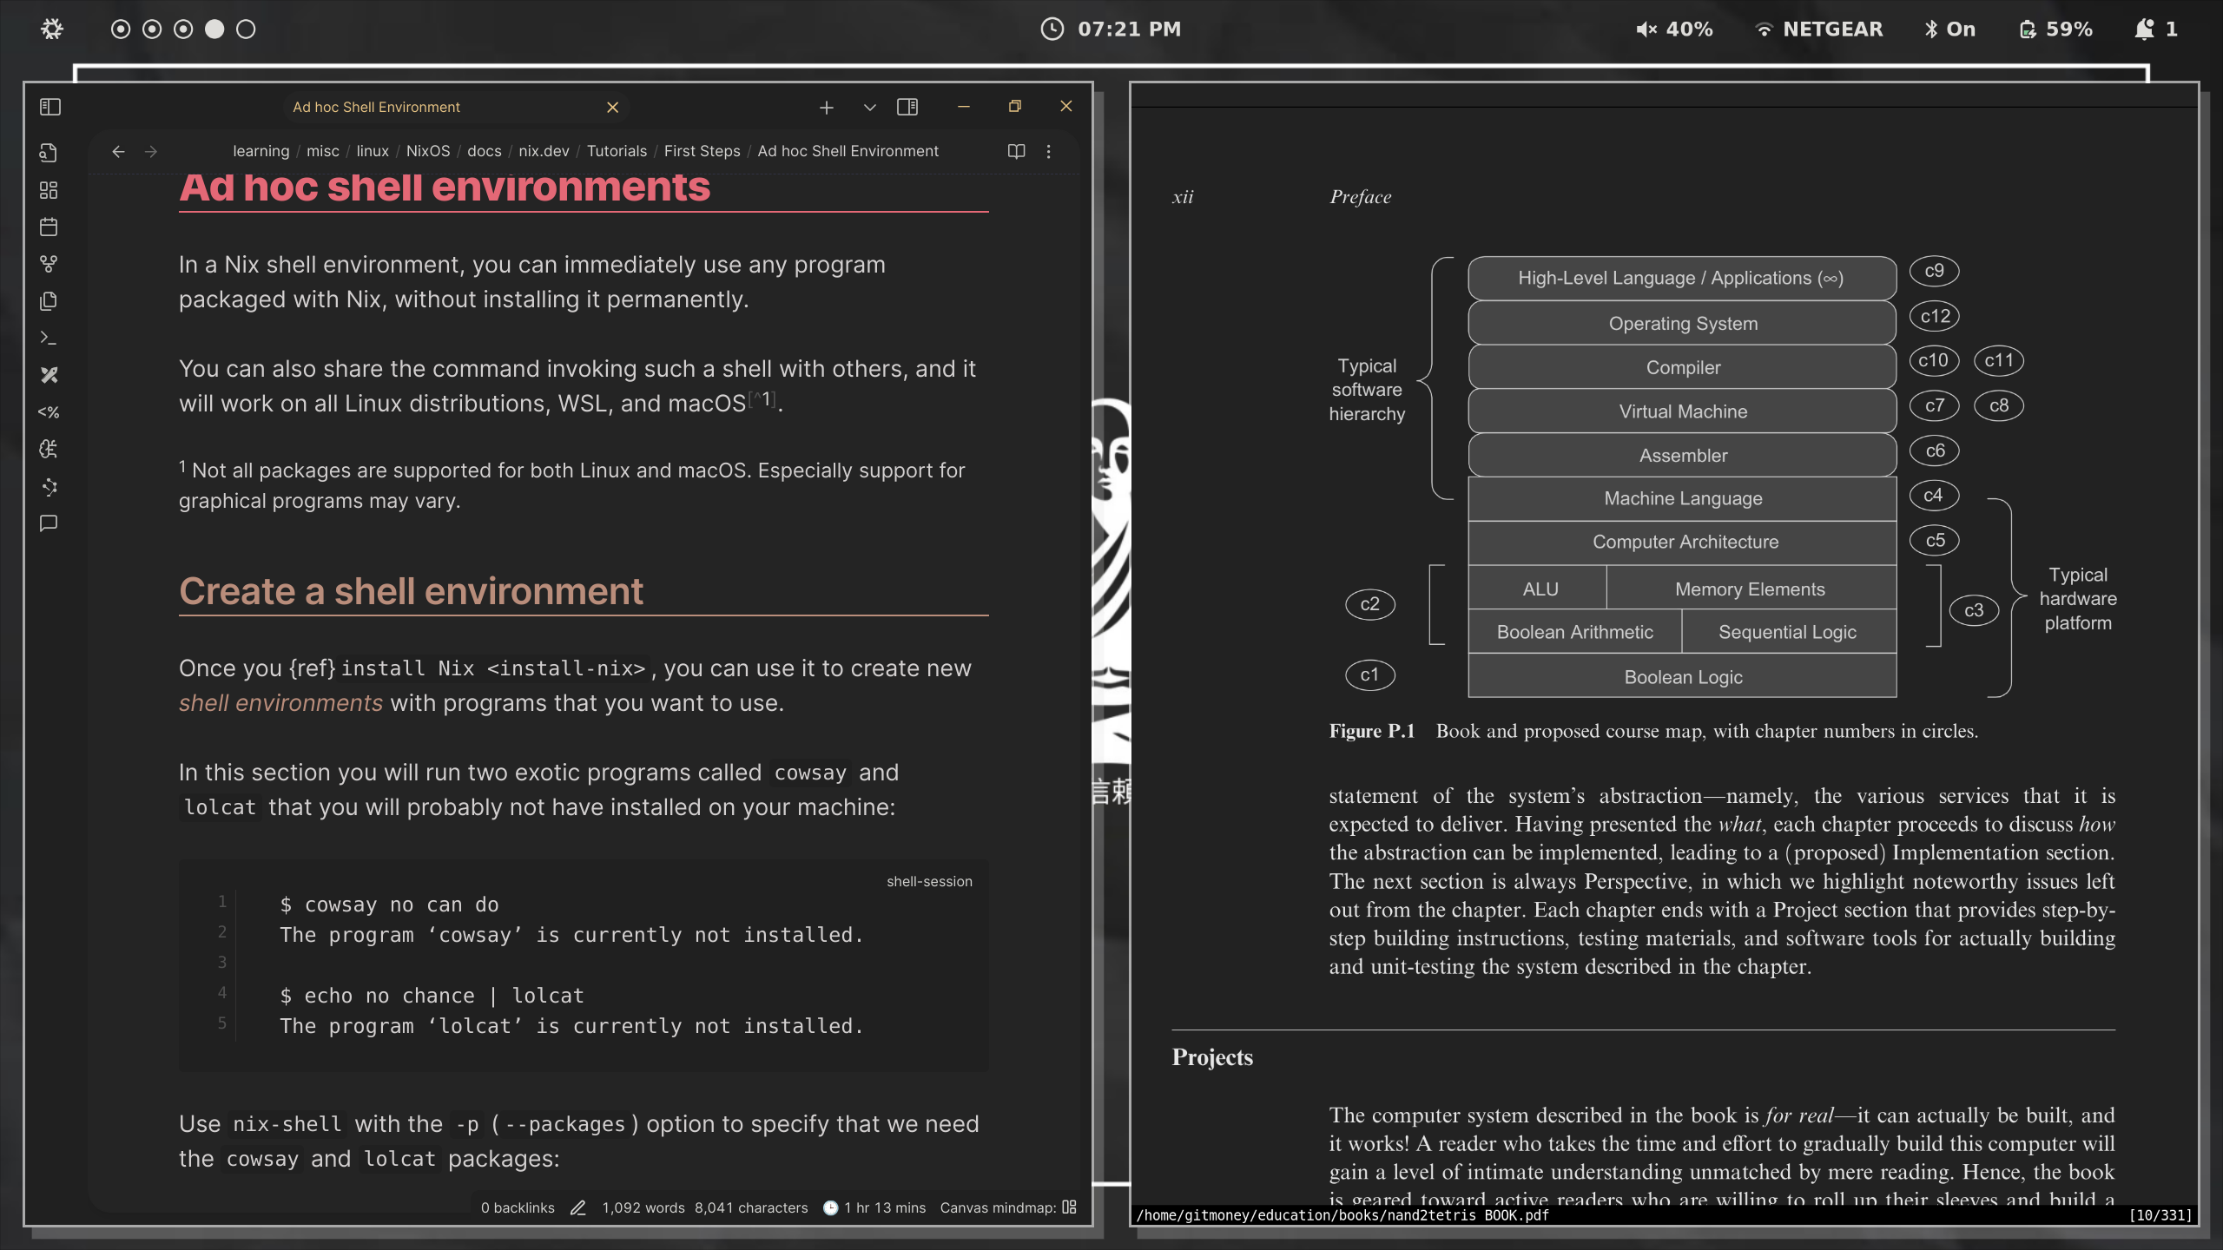Click the c9 chapter circle in PDF
Viewport: 2223px width, 1250px height.
(x=1934, y=271)
